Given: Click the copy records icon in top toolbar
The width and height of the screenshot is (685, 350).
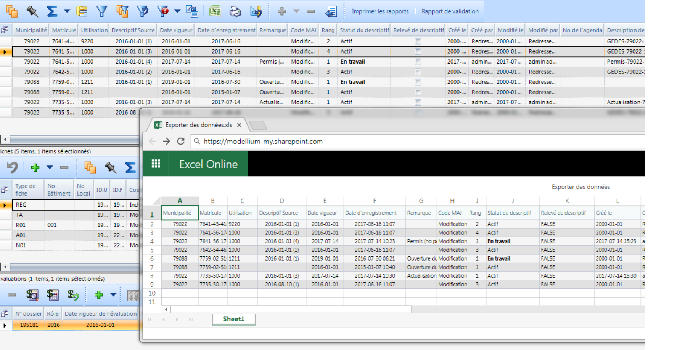Looking at the screenshot, I should [12, 11].
